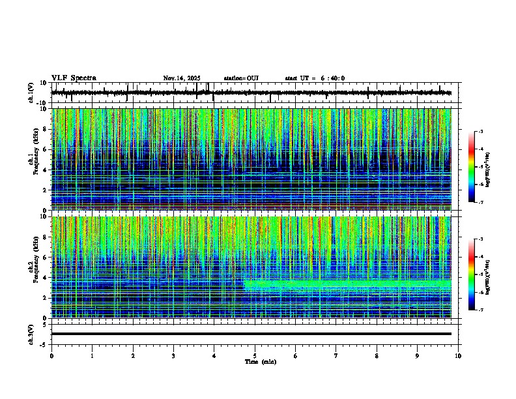Image resolution: width=516 pixels, height=399 pixels.
Task: Click time axis tick label '9'
Action: (417, 356)
